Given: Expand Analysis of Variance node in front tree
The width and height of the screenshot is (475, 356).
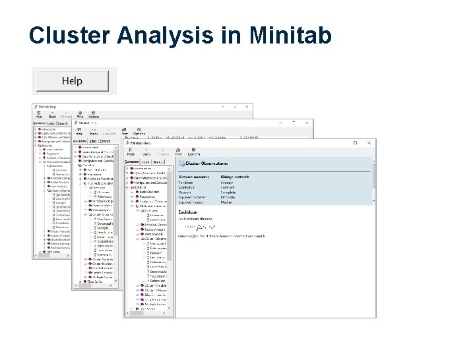Looking at the screenshot, I should [x=132, y=201].
